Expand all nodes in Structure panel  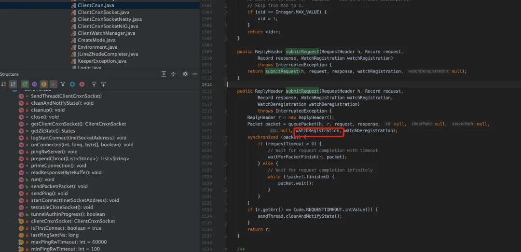pos(164,74)
